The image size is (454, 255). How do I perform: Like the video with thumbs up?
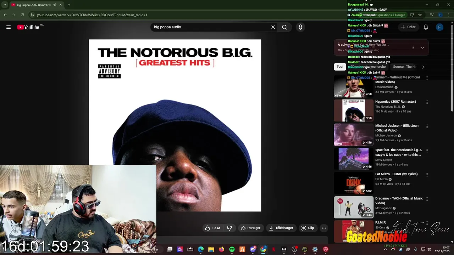[212, 228]
